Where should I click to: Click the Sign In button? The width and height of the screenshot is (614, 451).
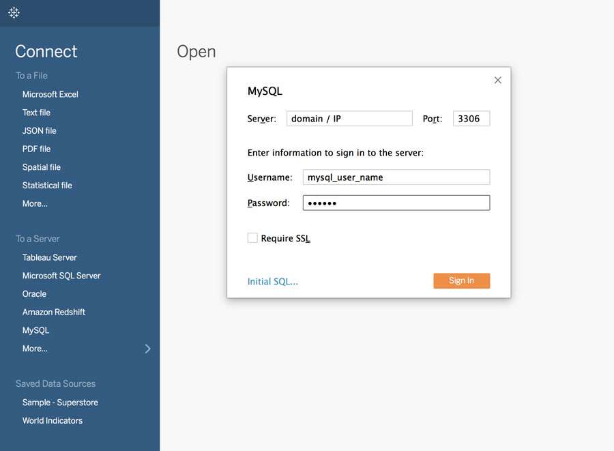(x=461, y=280)
